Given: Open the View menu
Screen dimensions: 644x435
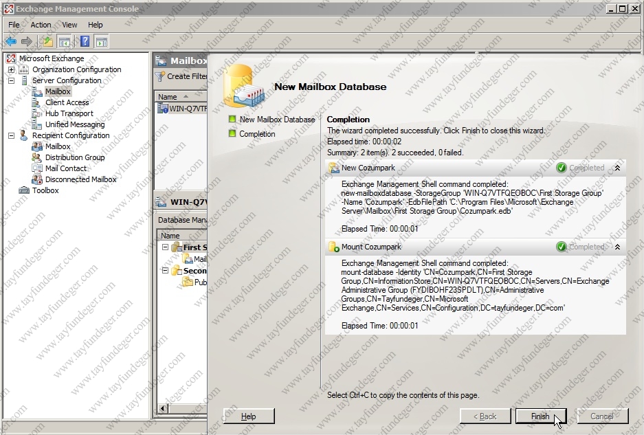Looking at the screenshot, I should (69, 25).
